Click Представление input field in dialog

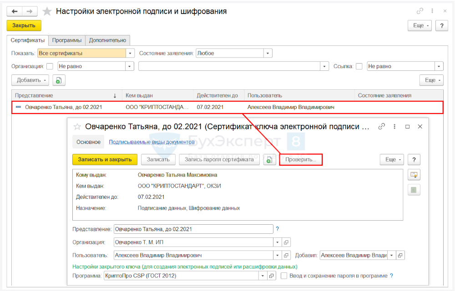click(x=193, y=229)
